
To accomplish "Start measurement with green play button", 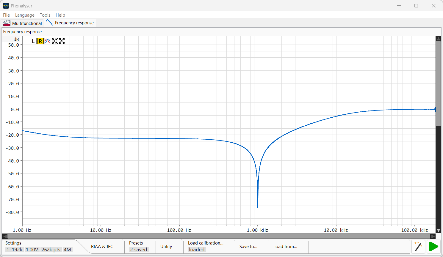I will coord(434,247).
